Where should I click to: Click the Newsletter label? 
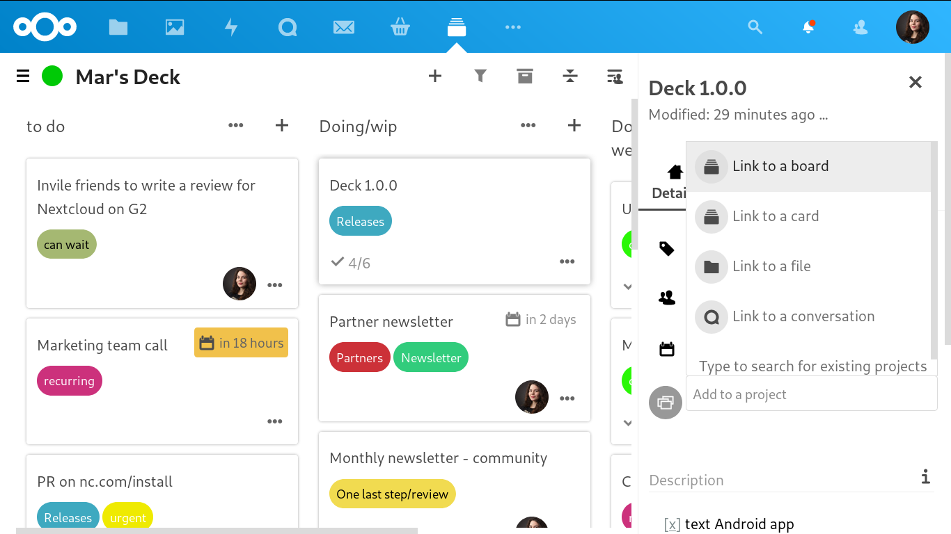click(431, 358)
